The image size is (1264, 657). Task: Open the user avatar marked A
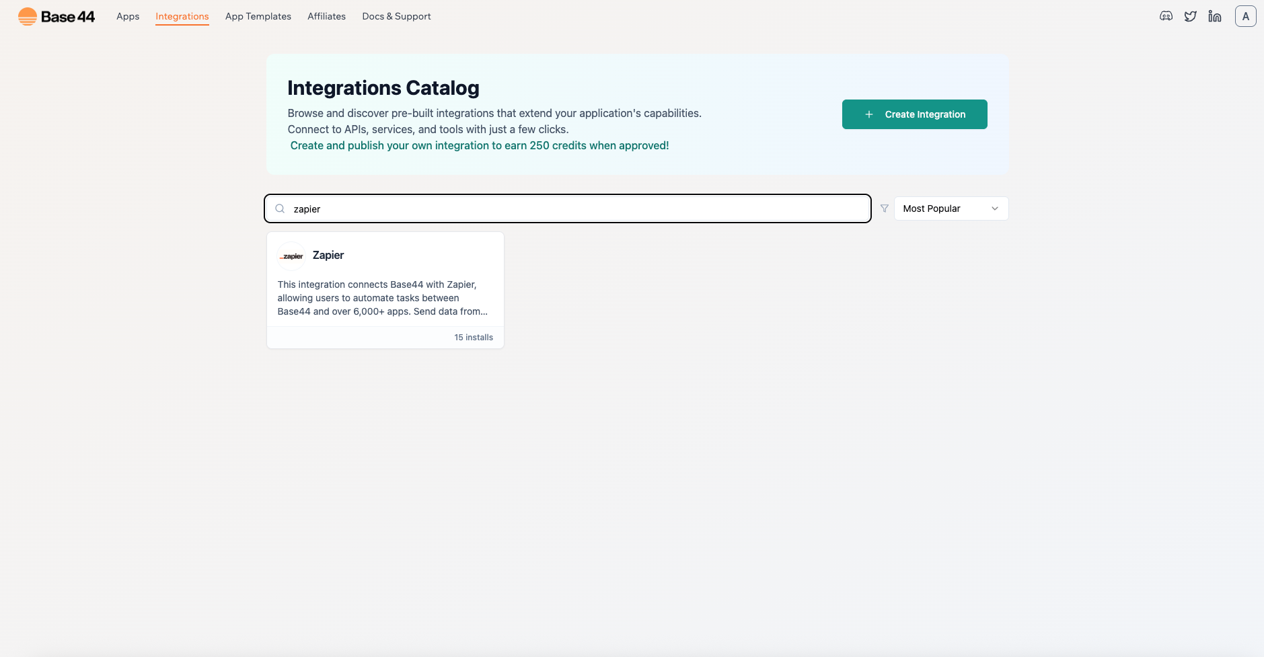pyautogui.click(x=1246, y=15)
